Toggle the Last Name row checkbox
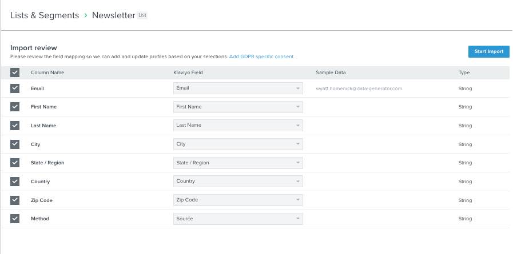The width and height of the screenshot is (513, 254). pos(15,126)
